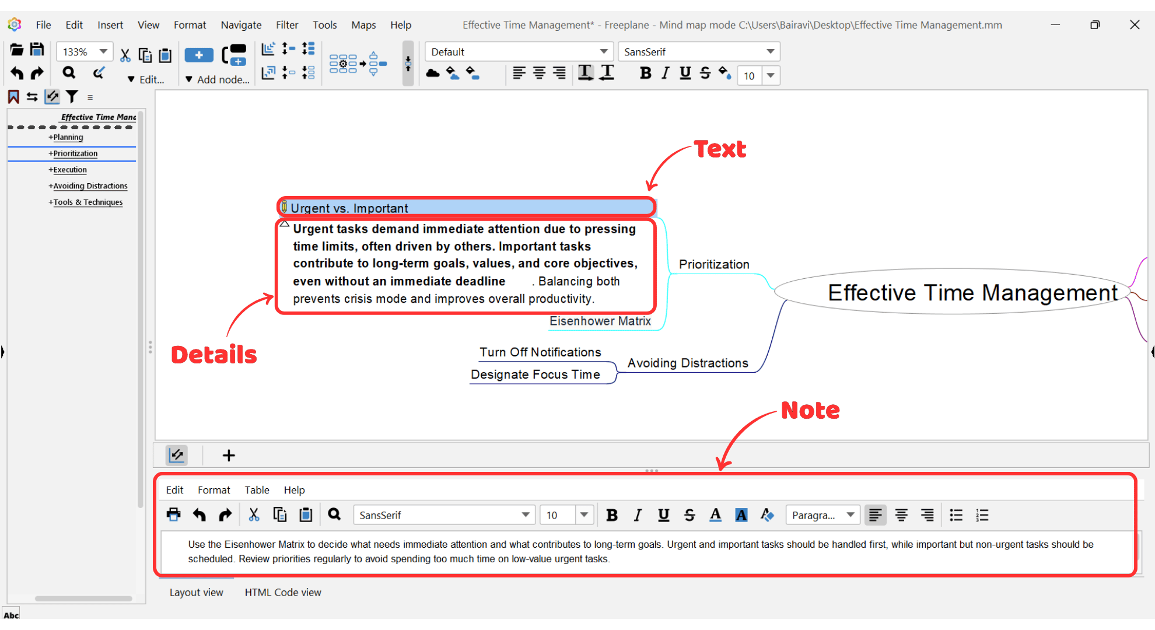
Task: Remove note formatting with the eraser icon
Action: pos(767,515)
